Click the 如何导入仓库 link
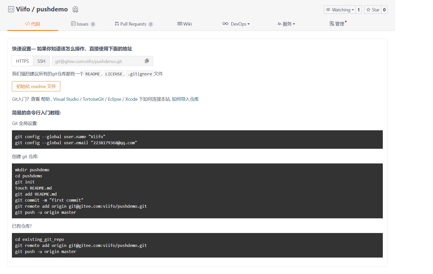The width and height of the screenshot is (433, 274). [x=185, y=99]
